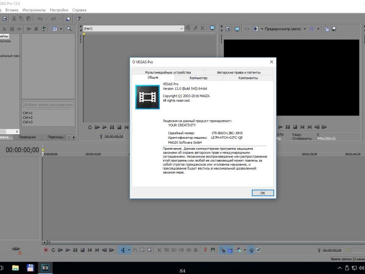Switch to the Компоненты tab in About dialog
365x274 pixels.
(x=248, y=78)
